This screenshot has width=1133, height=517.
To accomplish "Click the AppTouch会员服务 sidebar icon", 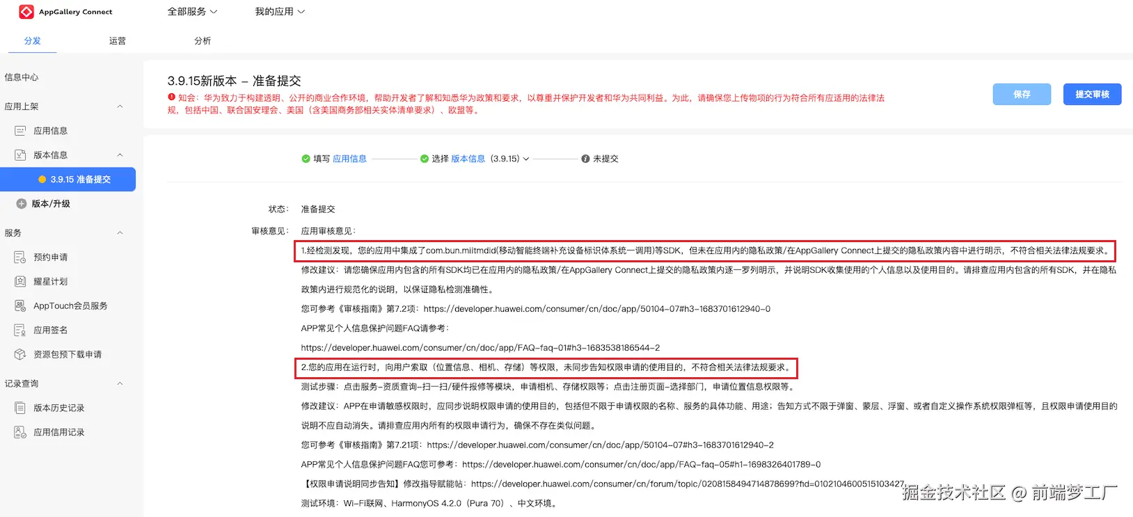I will click(x=20, y=306).
